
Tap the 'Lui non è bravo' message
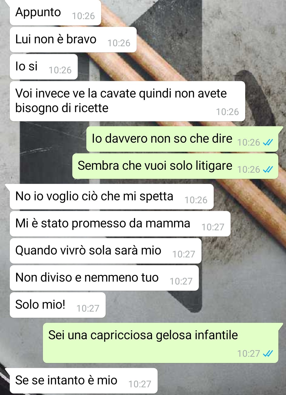[73, 40]
